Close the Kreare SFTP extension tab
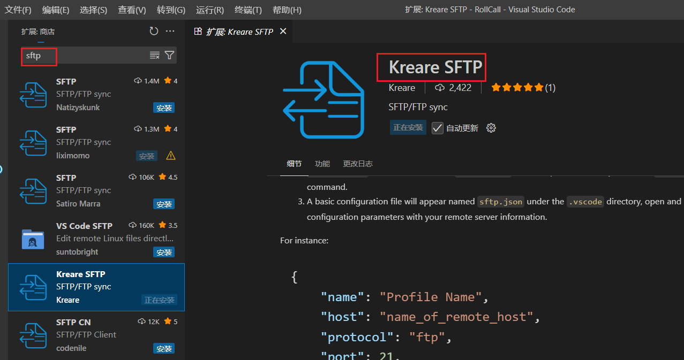This screenshot has height=360, width=684. point(283,32)
